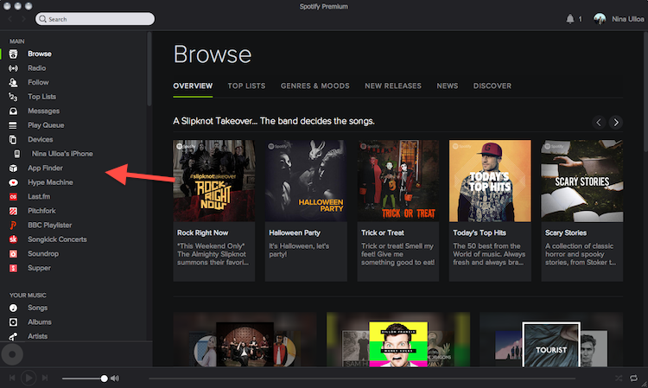
Task: Open Trick or Treat playlist title
Action: click(383, 232)
